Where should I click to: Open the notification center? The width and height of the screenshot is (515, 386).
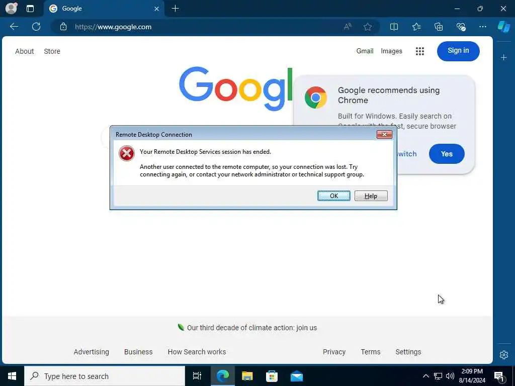tap(499, 376)
